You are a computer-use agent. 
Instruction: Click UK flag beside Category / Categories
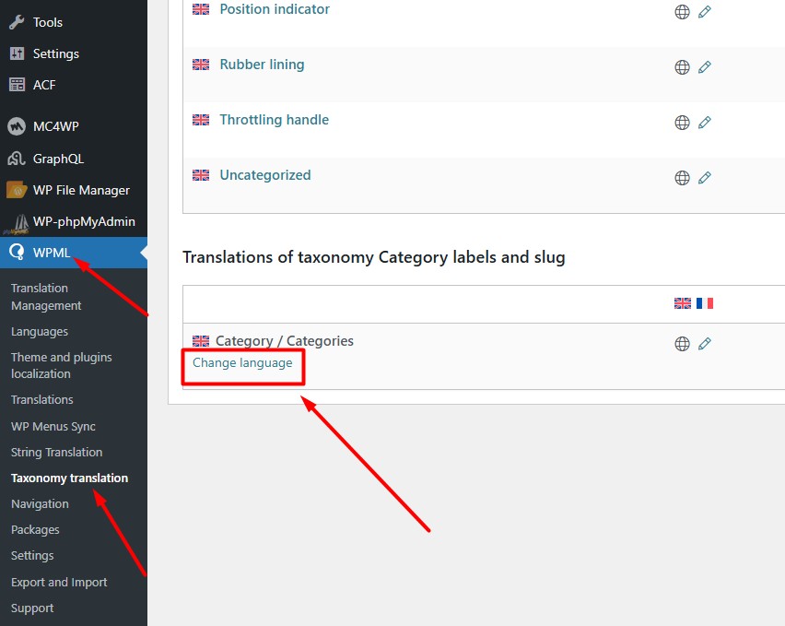coord(201,341)
